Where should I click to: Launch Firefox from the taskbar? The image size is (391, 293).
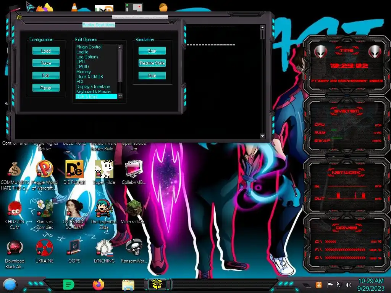99,285
